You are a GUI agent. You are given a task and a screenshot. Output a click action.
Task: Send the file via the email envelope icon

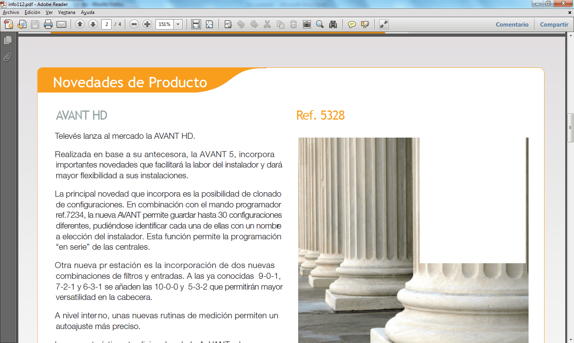61,24
